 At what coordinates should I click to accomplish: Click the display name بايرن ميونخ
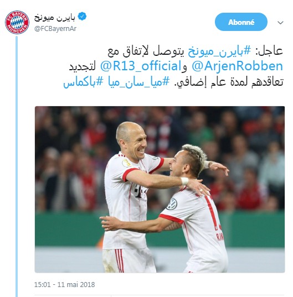55,18
